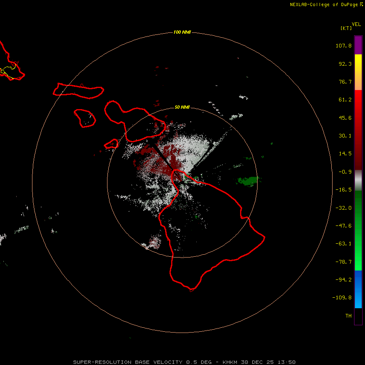The height and width of the screenshot is (365, 365).
Task: Click the -109.8 legend value
Action: tap(342, 298)
